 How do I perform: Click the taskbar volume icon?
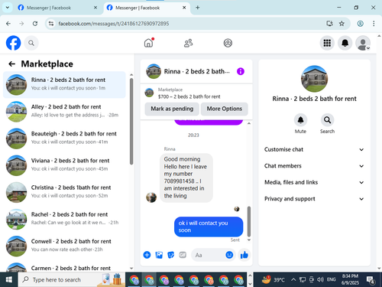[x=320, y=280]
